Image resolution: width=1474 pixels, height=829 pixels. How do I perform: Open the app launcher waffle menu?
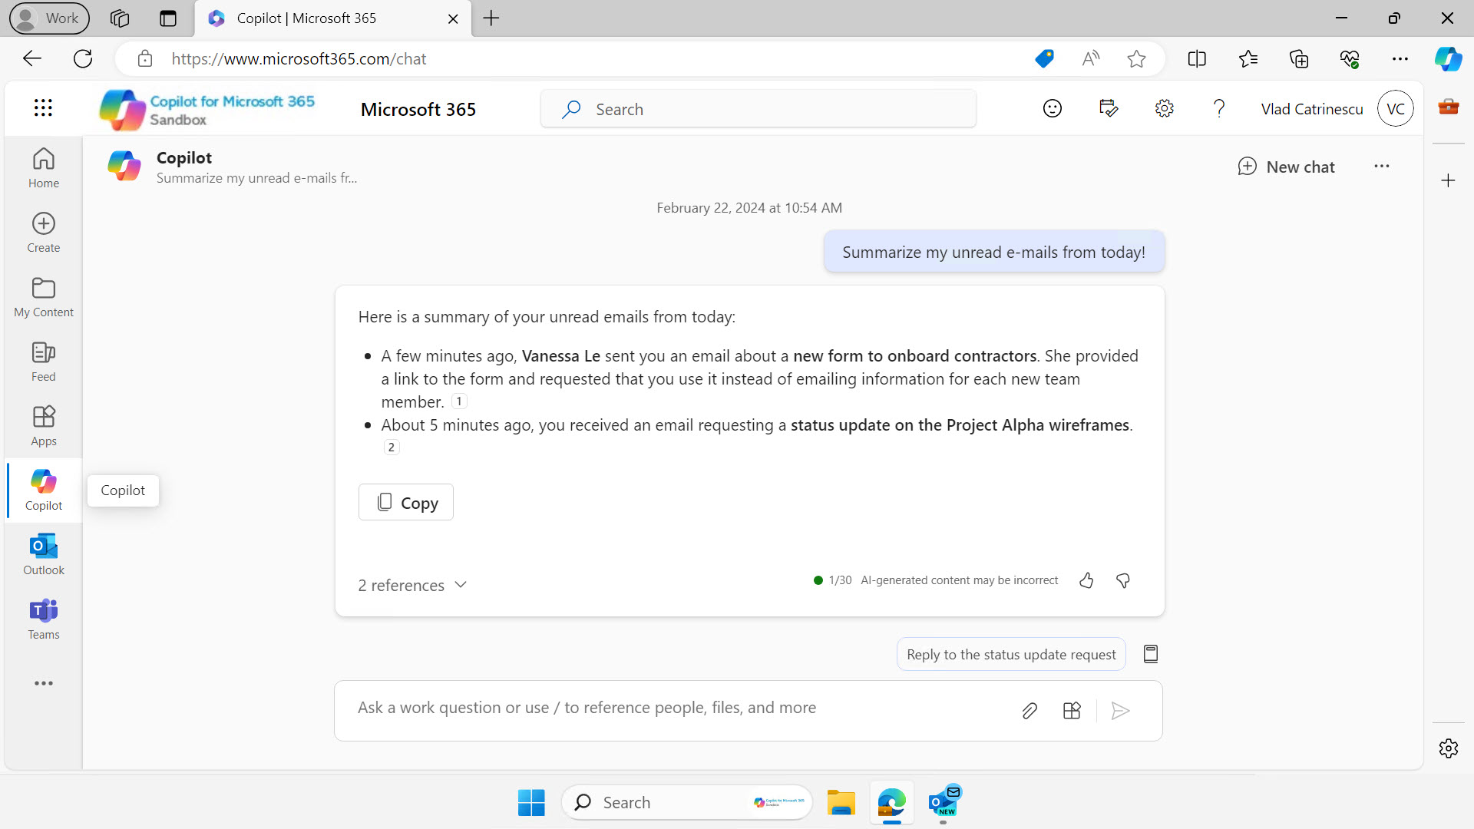(43, 108)
